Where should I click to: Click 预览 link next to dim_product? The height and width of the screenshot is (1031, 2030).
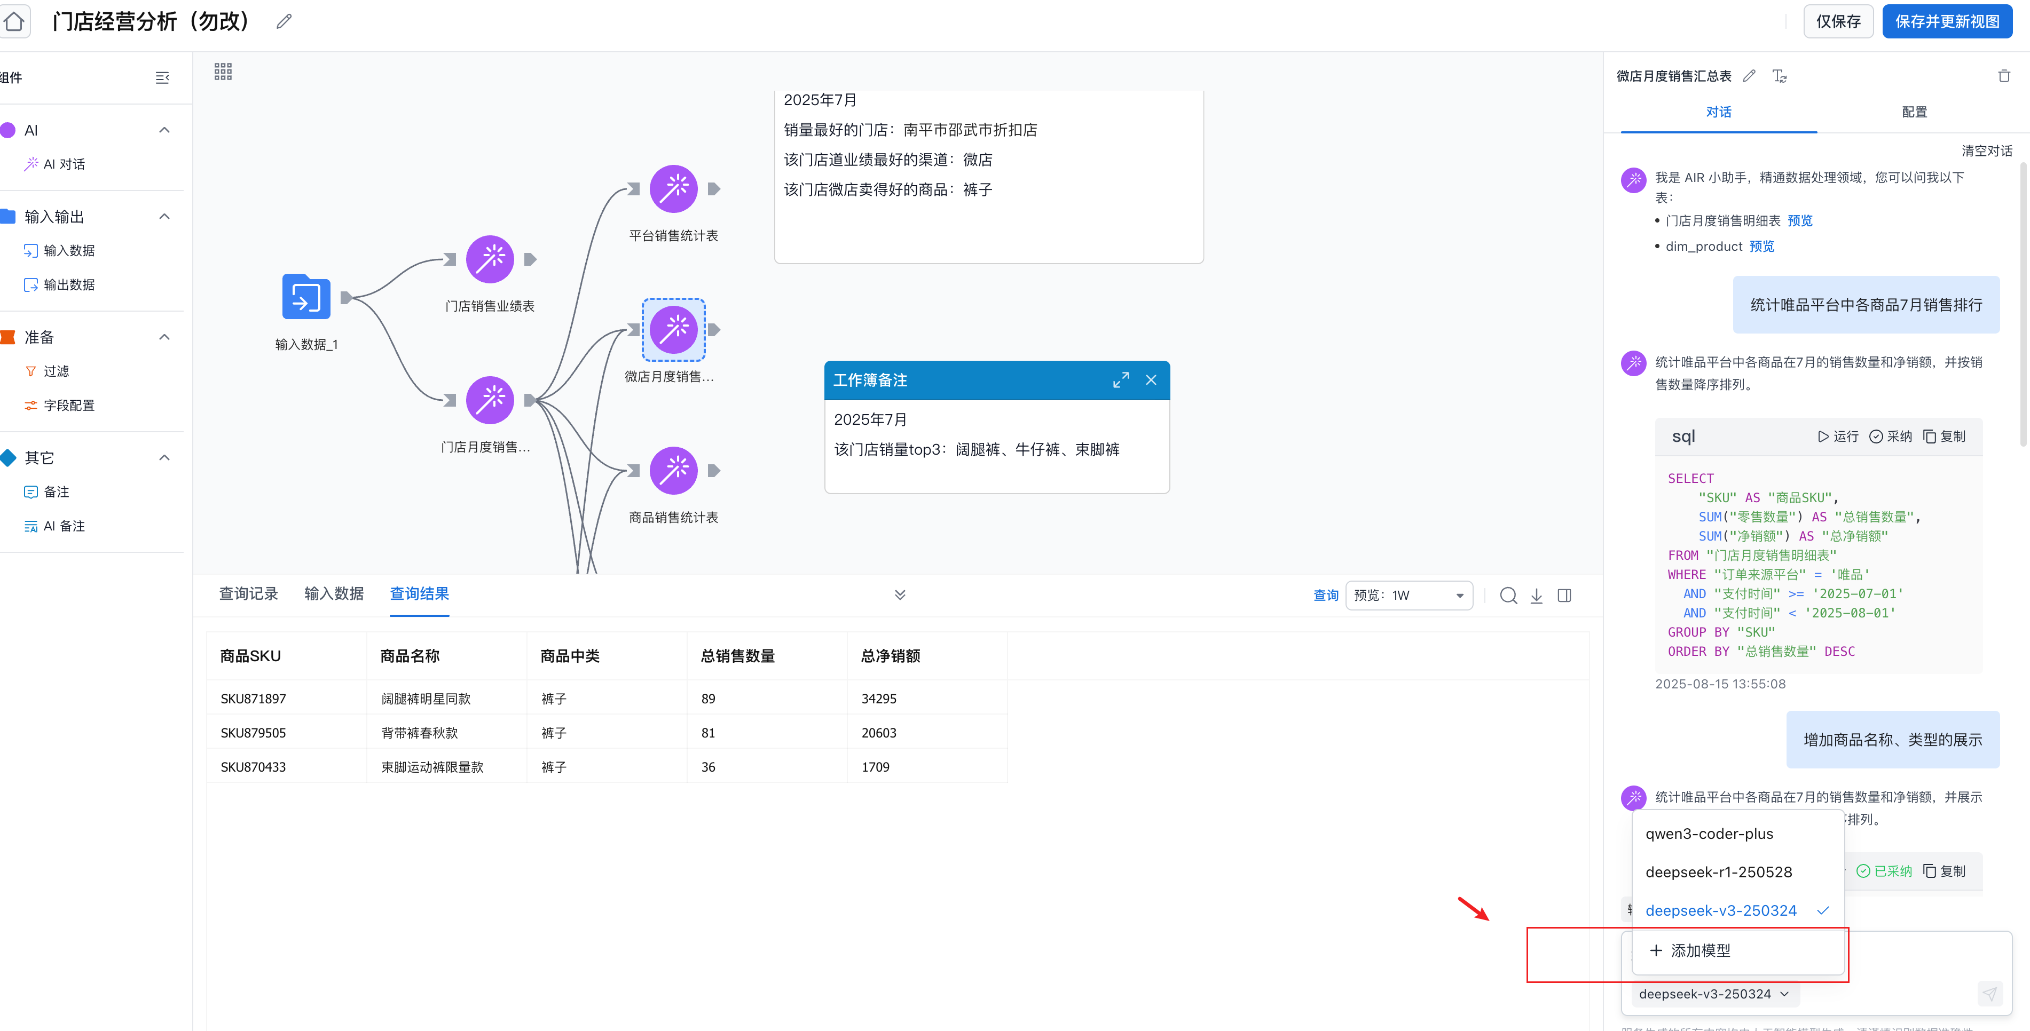[x=1761, y=245]
